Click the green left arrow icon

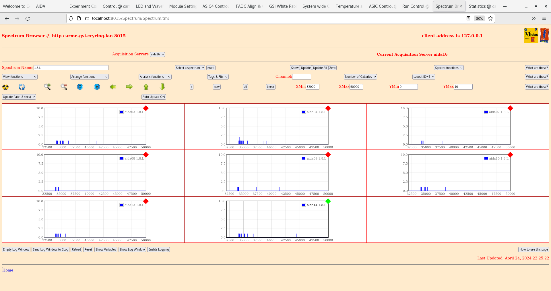113,87
